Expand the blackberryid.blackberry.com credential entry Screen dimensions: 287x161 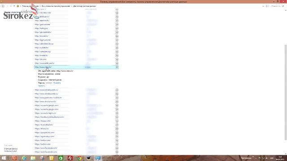(117, 117)
